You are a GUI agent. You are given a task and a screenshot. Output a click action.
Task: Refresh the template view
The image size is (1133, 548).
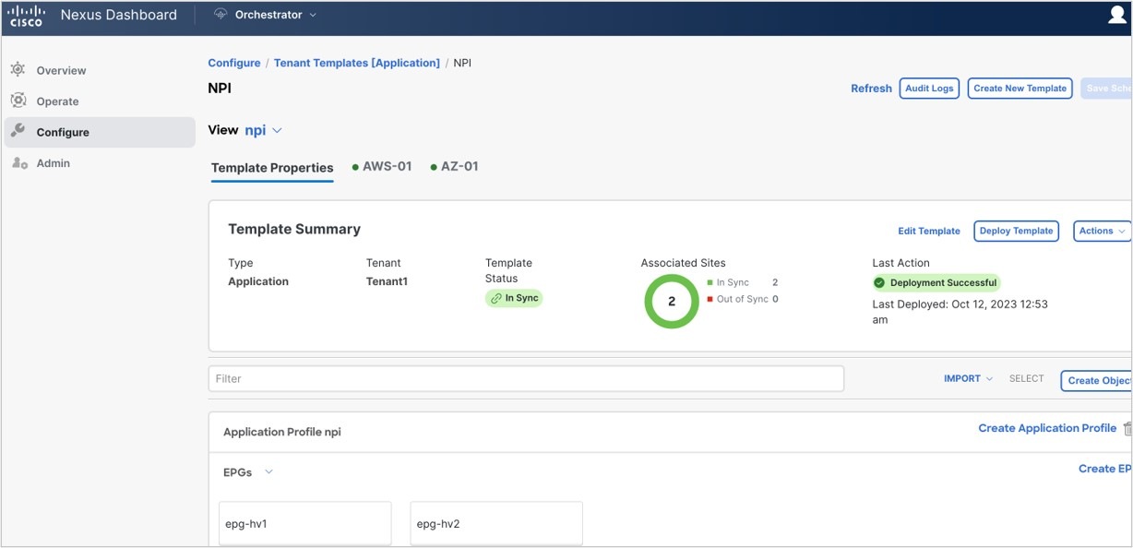tap(870, 88)
